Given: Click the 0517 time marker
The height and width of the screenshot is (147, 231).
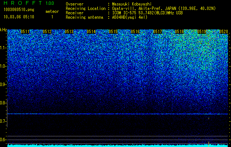Looking at the screenshot, I should click(158, 31).
